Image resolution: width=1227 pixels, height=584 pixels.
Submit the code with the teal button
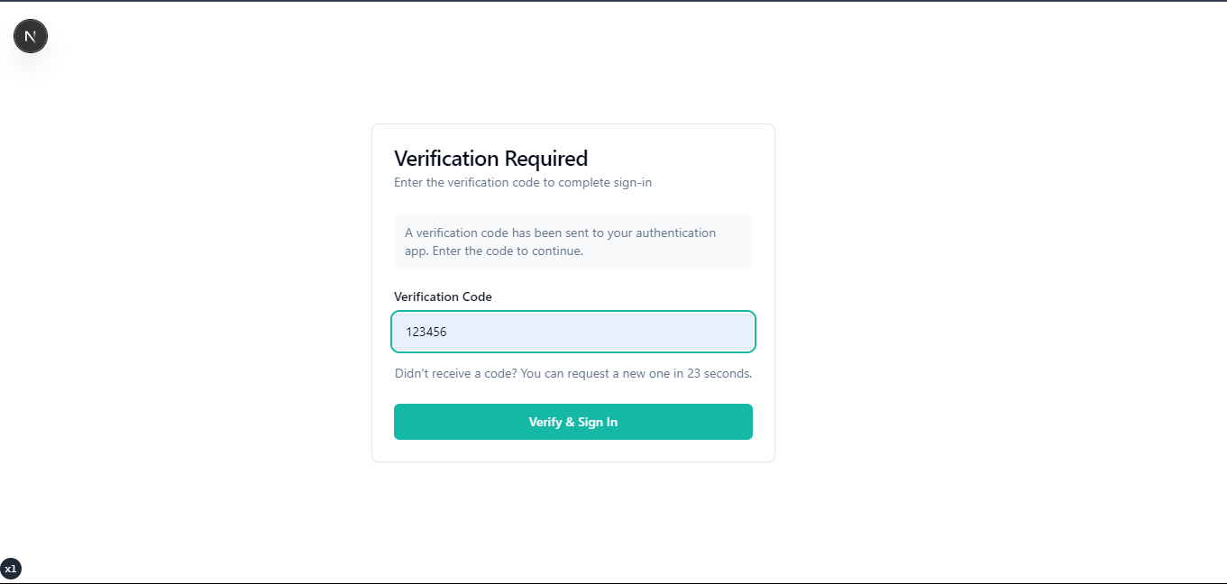pyautogui.click(x=572, y=422)
